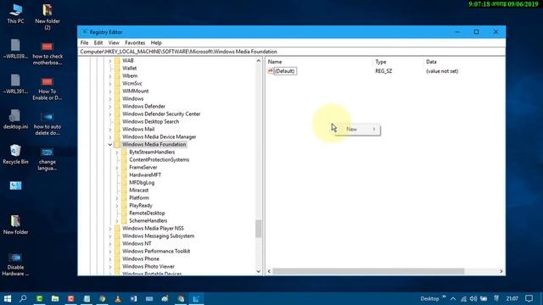Select the 'Disable Hardware' desktop file

pos(15,264)
